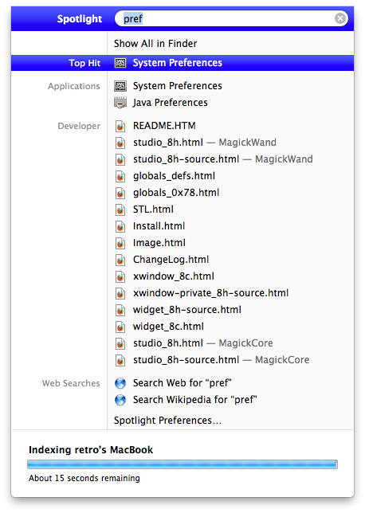This screenshot has height=513, width=365.
Task: Clear the Spotlight search field with the X icon
Action: click(340, 18)
